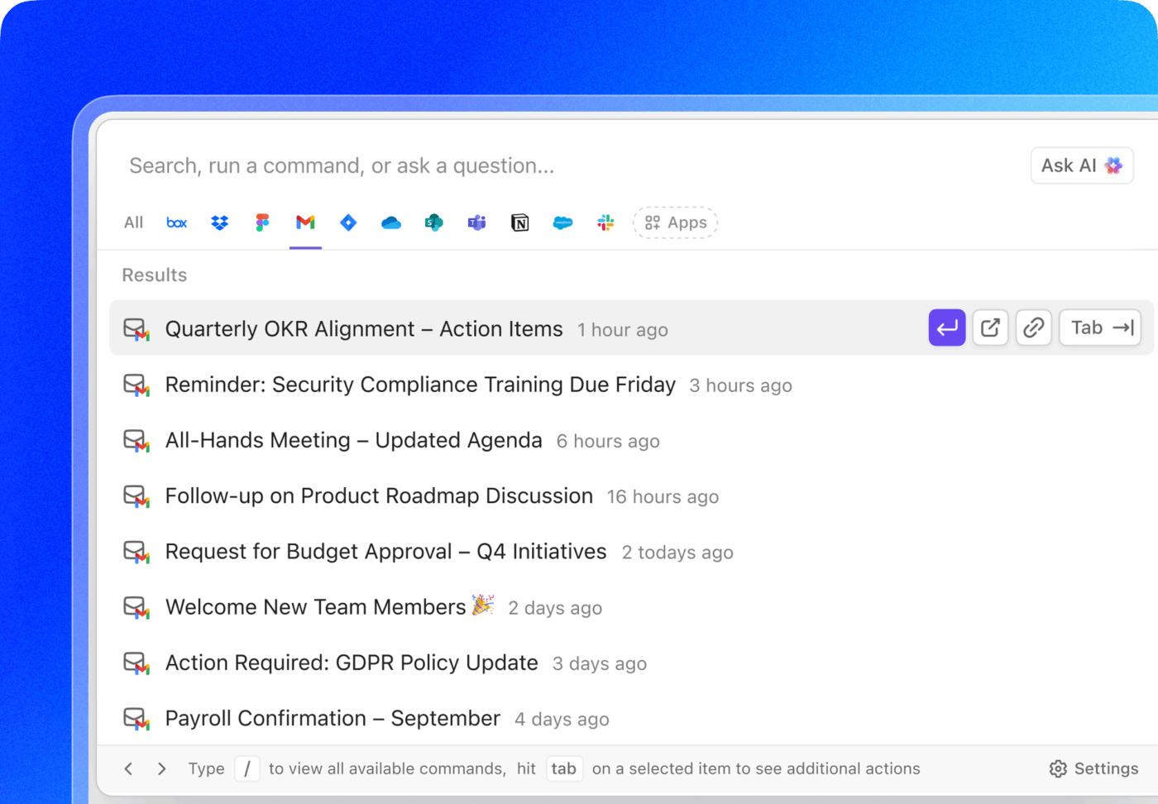The width and height of the screenshot is (1158, 804).
Task: Click Gmail icon beside Budget Approval row
Action: tap(136, 551)
